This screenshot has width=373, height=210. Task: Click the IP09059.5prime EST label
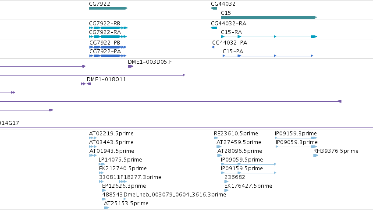click(242, 160)
